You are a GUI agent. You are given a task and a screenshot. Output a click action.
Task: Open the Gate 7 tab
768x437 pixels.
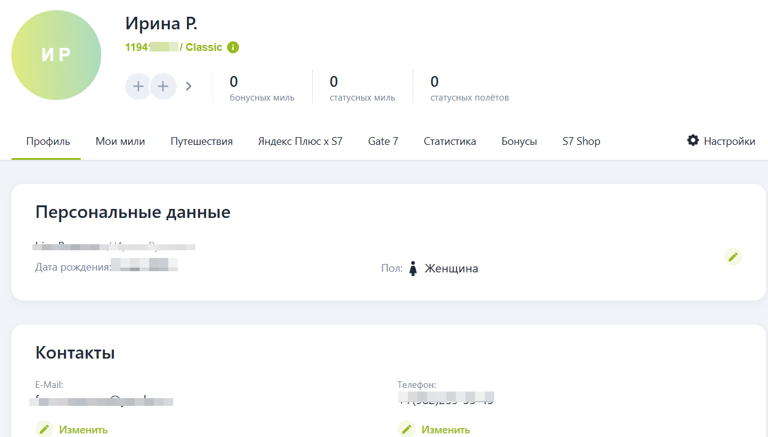point(383,141)
